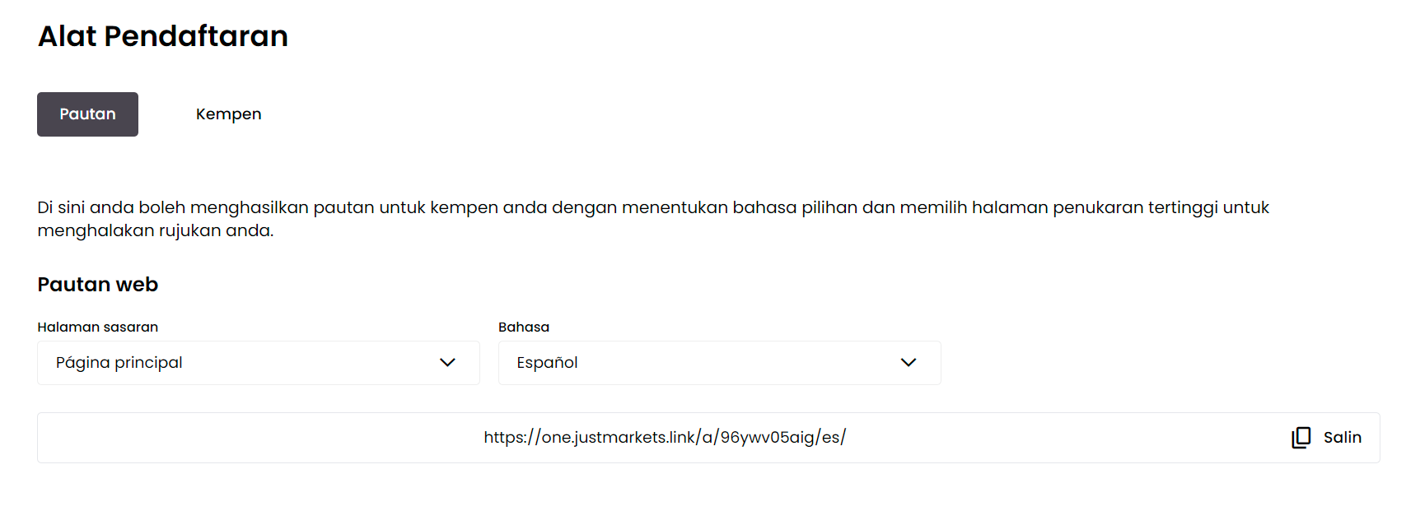Click the 'Página principal' selected value
This screenshot has width=1420, height=511.
click(x=119, y=363)
